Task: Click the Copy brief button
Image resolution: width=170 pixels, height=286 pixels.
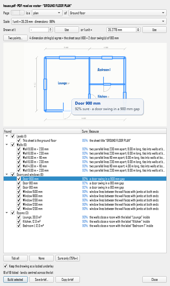Action: point(68,279)
